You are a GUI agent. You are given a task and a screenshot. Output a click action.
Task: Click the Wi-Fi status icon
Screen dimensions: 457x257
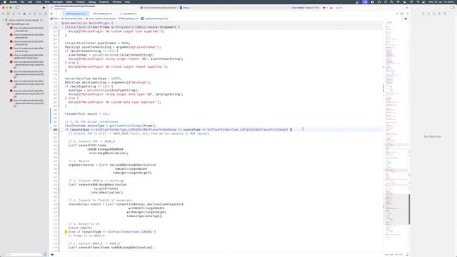[418, 1]
